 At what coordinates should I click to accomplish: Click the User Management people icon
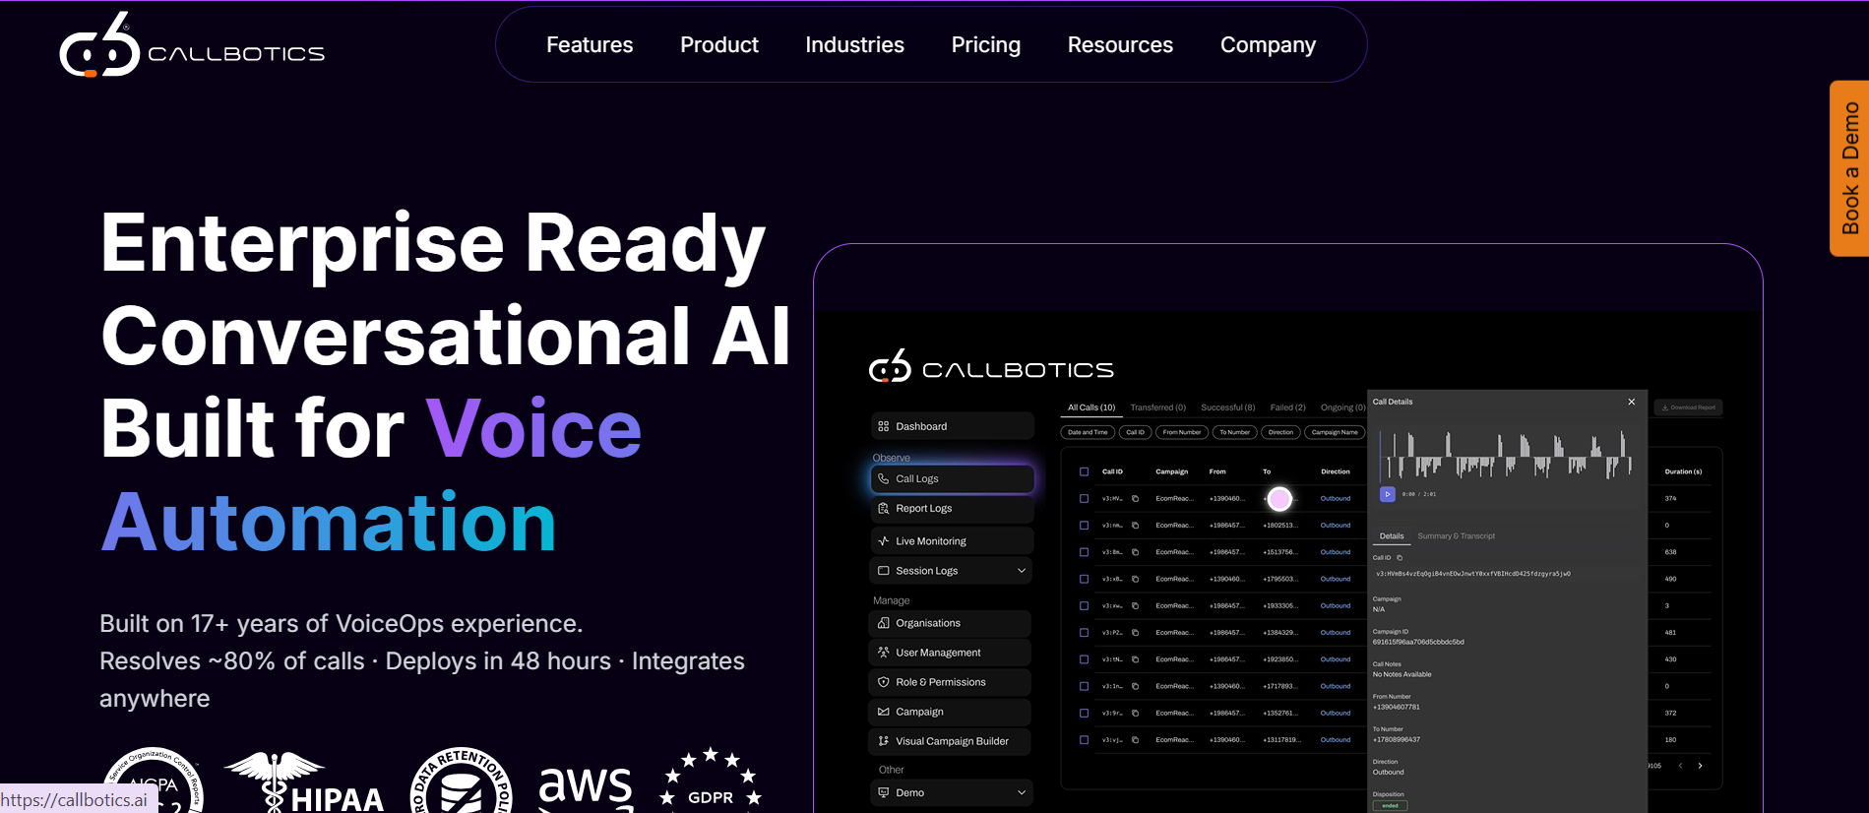(x=883, y=653)
